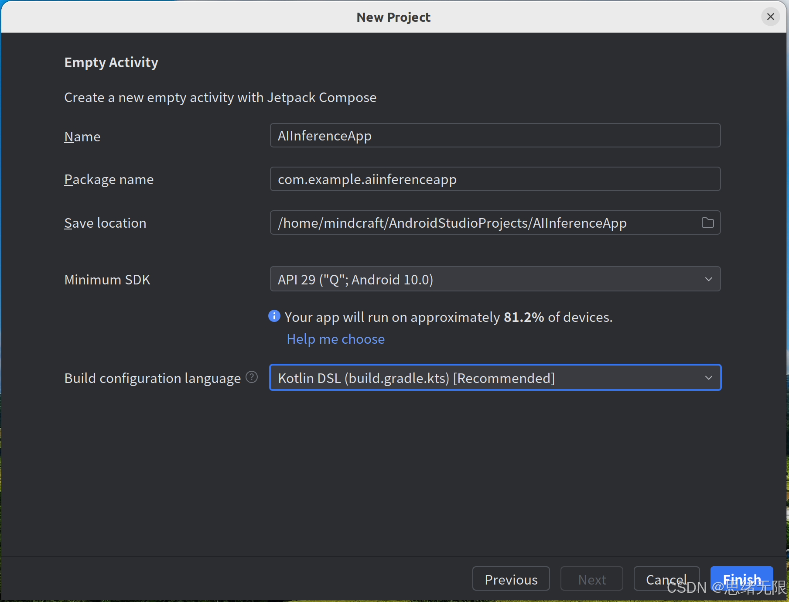Click the underlined Package name label
The image size is (789, 602).
(109, 179)
